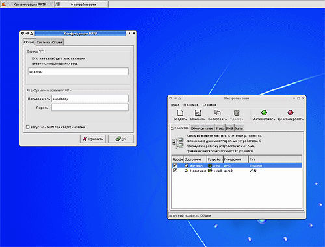Click the network devices illustration icon

[178, 143]
